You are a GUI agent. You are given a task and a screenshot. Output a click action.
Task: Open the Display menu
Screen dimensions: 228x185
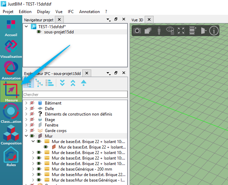pos(44,12)
